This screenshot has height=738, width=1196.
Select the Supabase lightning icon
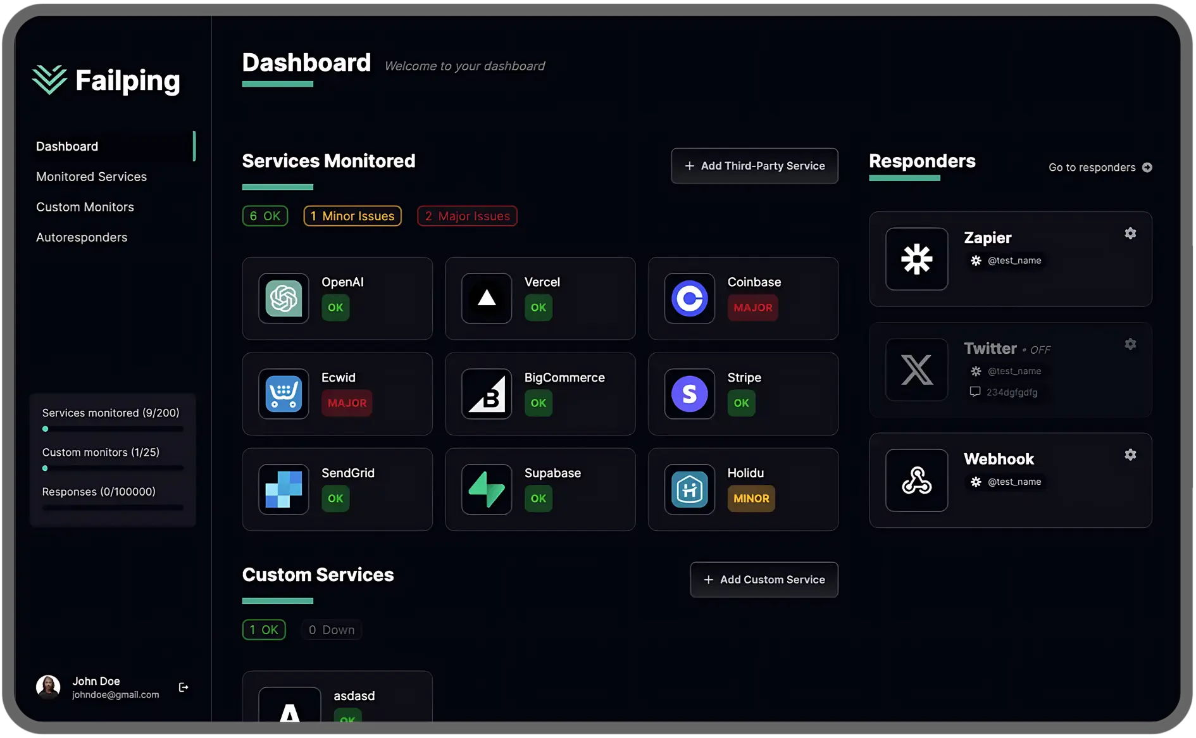pos(486,489)
